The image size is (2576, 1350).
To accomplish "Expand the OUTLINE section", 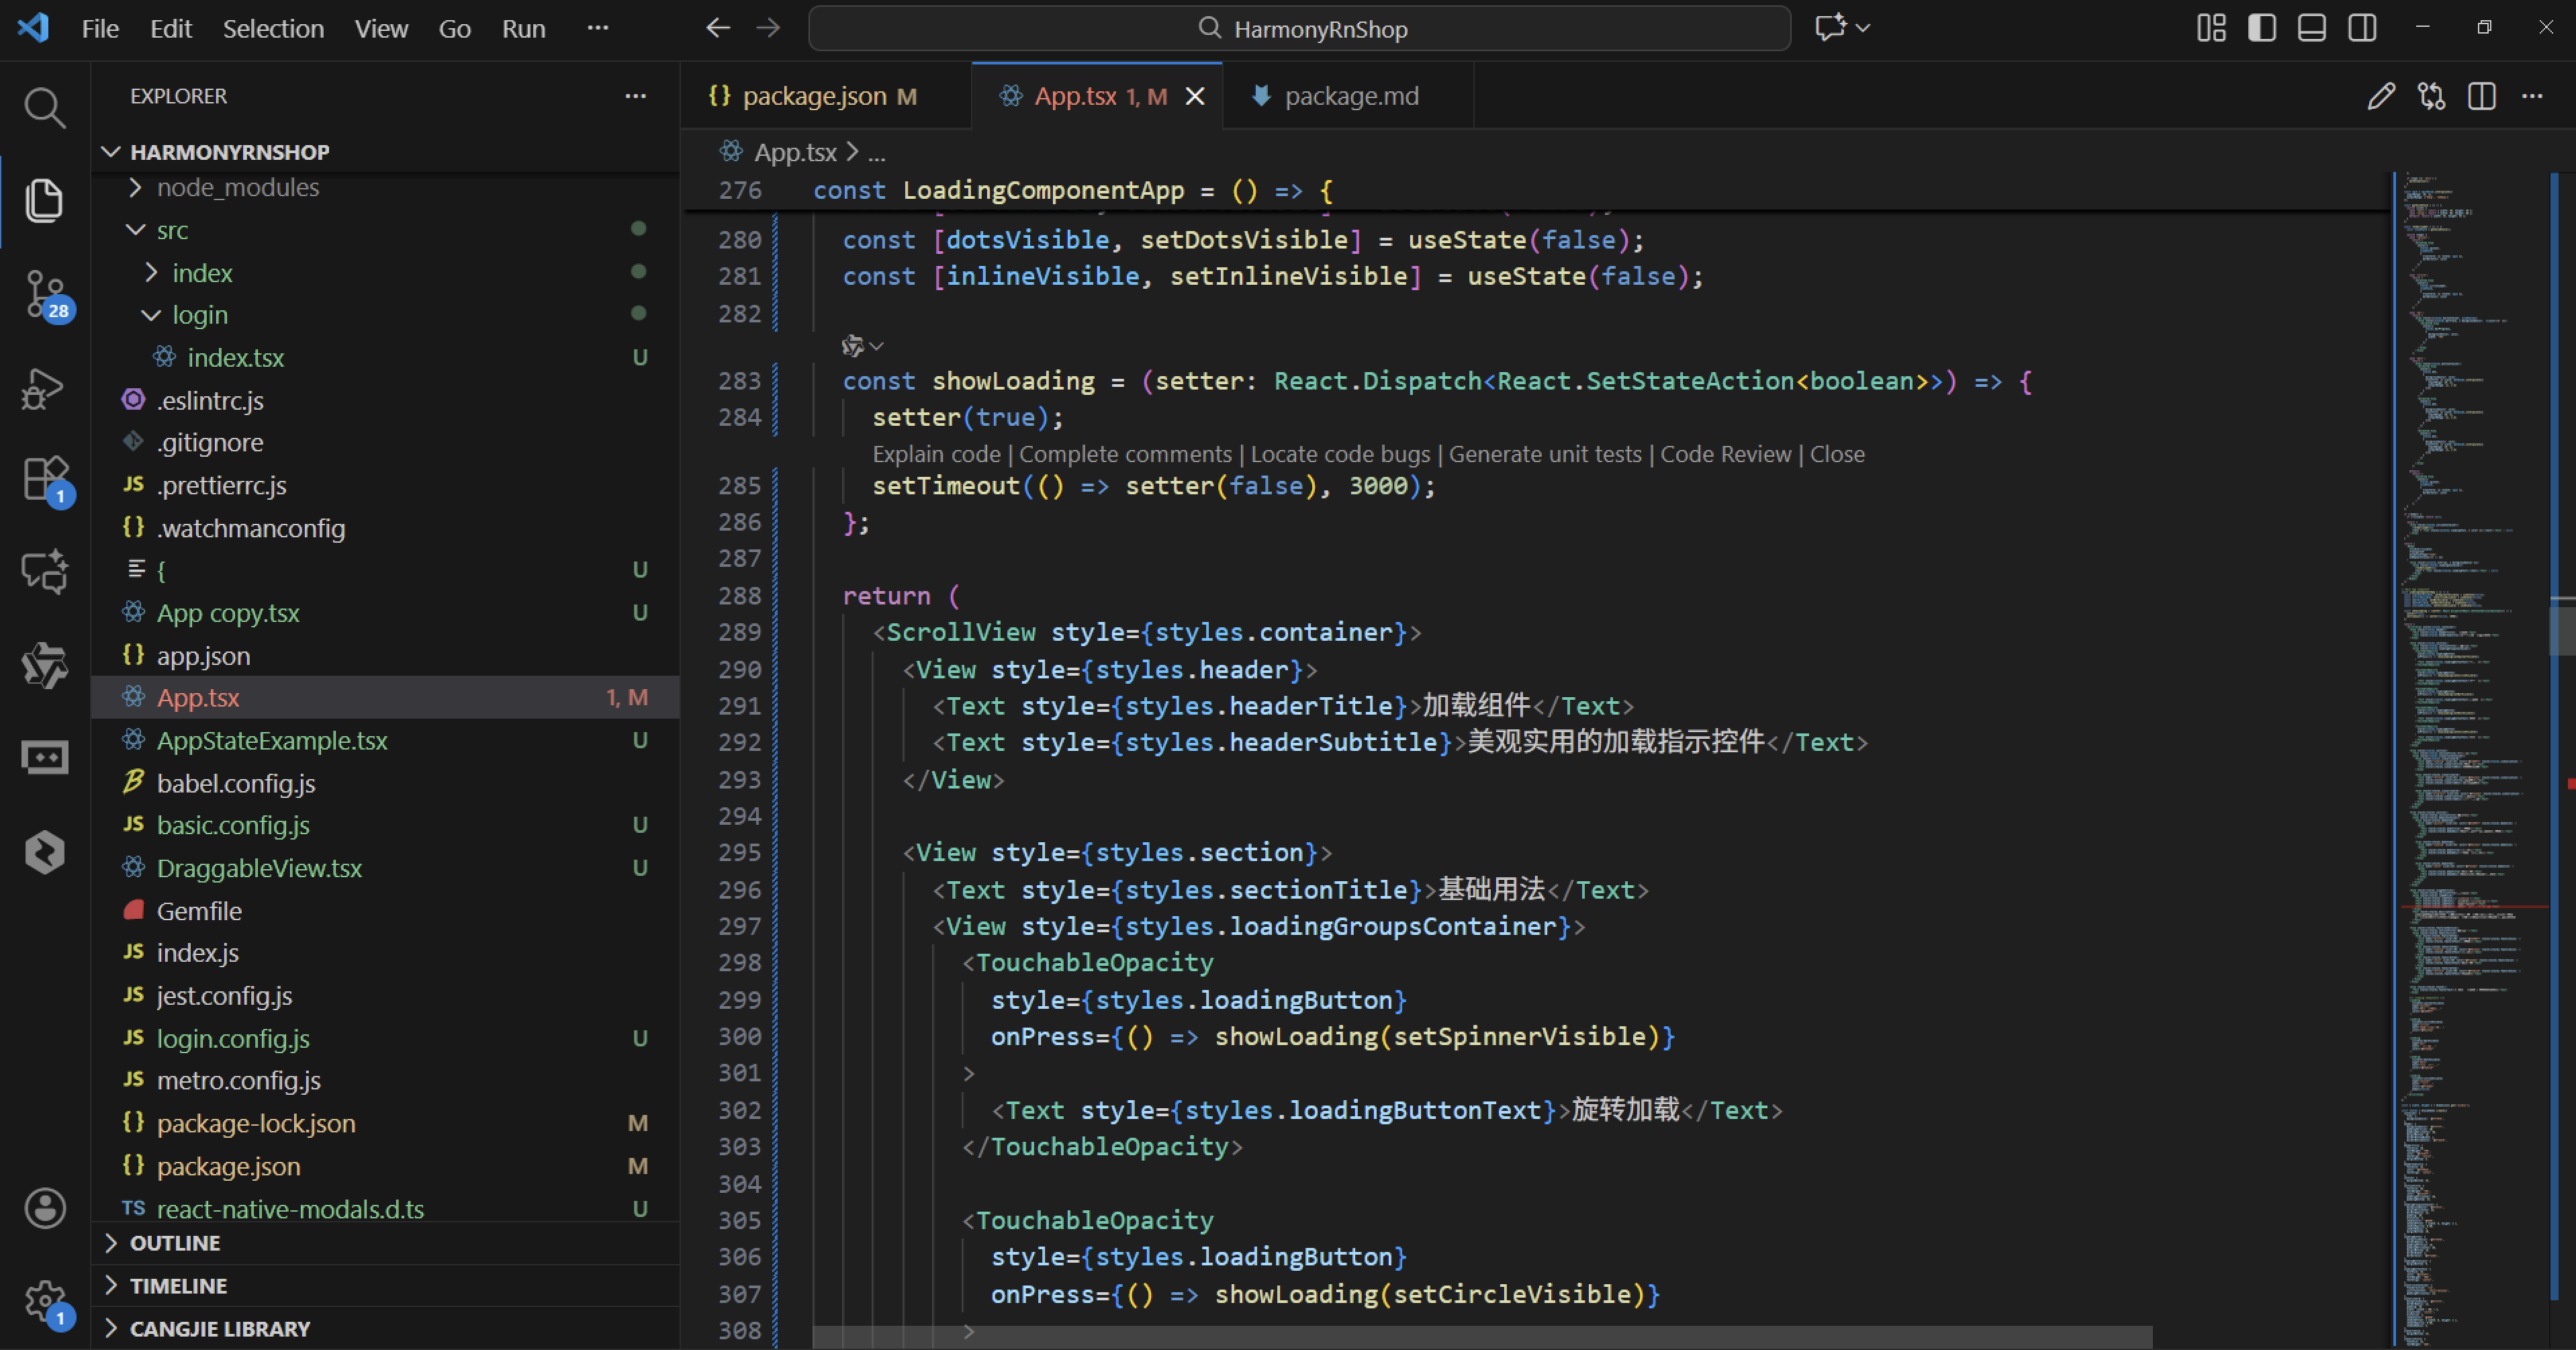I will (x=175, y=1243).
